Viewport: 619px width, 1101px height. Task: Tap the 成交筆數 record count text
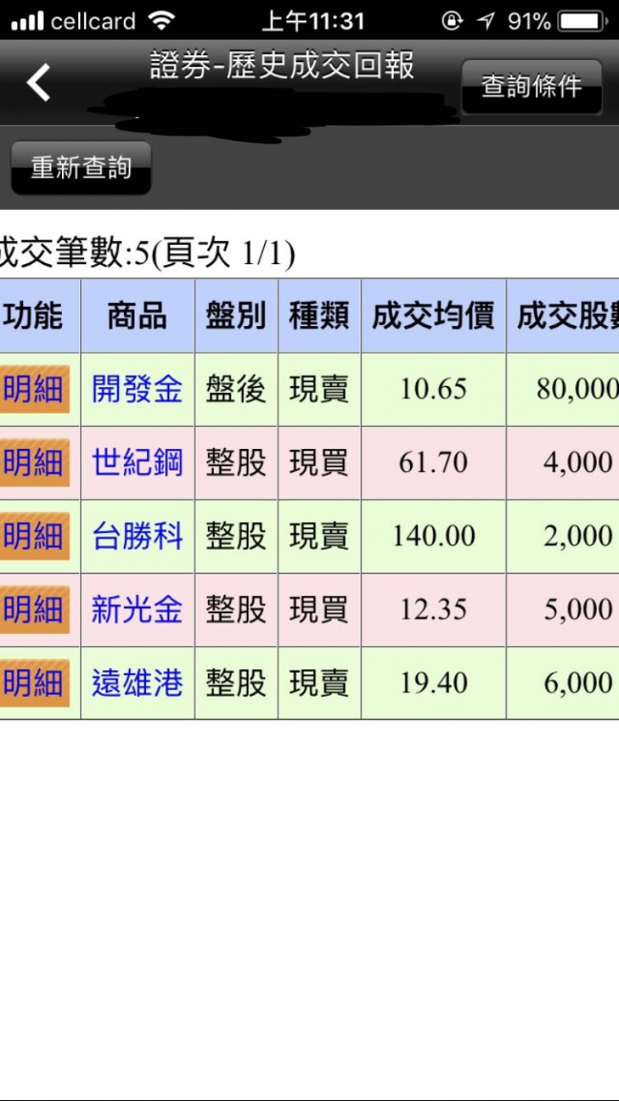point(148,253)
